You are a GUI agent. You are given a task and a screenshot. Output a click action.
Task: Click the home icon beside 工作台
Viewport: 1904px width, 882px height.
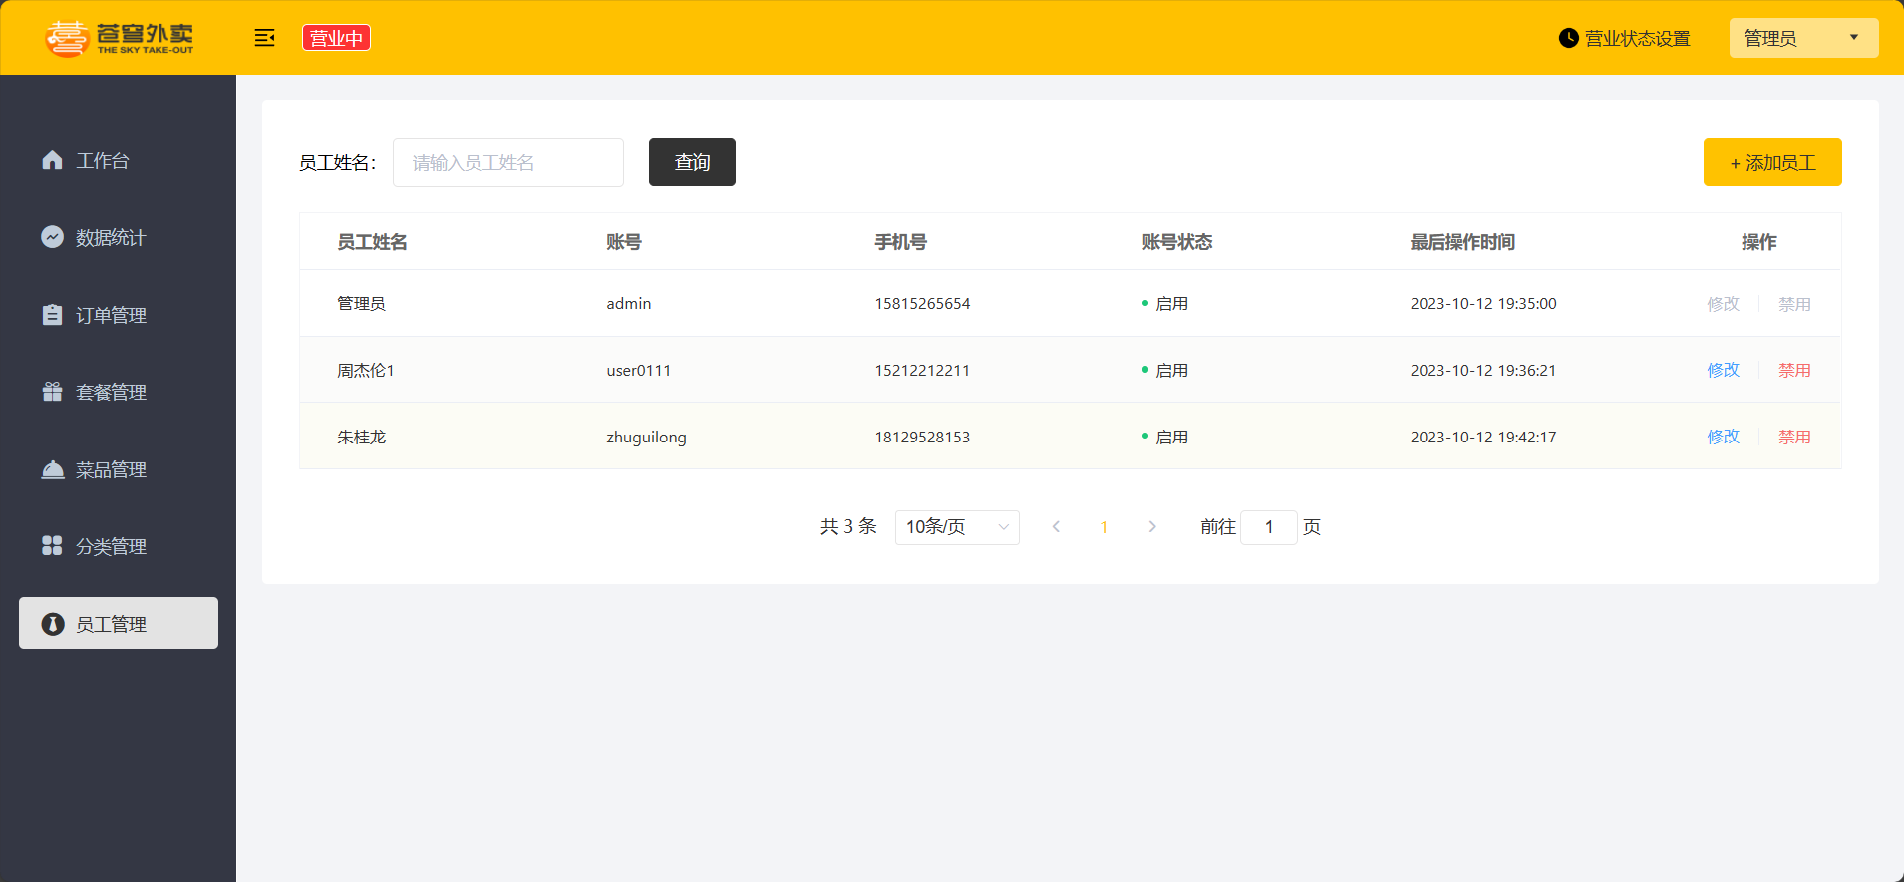pyautogui.click(x=52, y=160)
